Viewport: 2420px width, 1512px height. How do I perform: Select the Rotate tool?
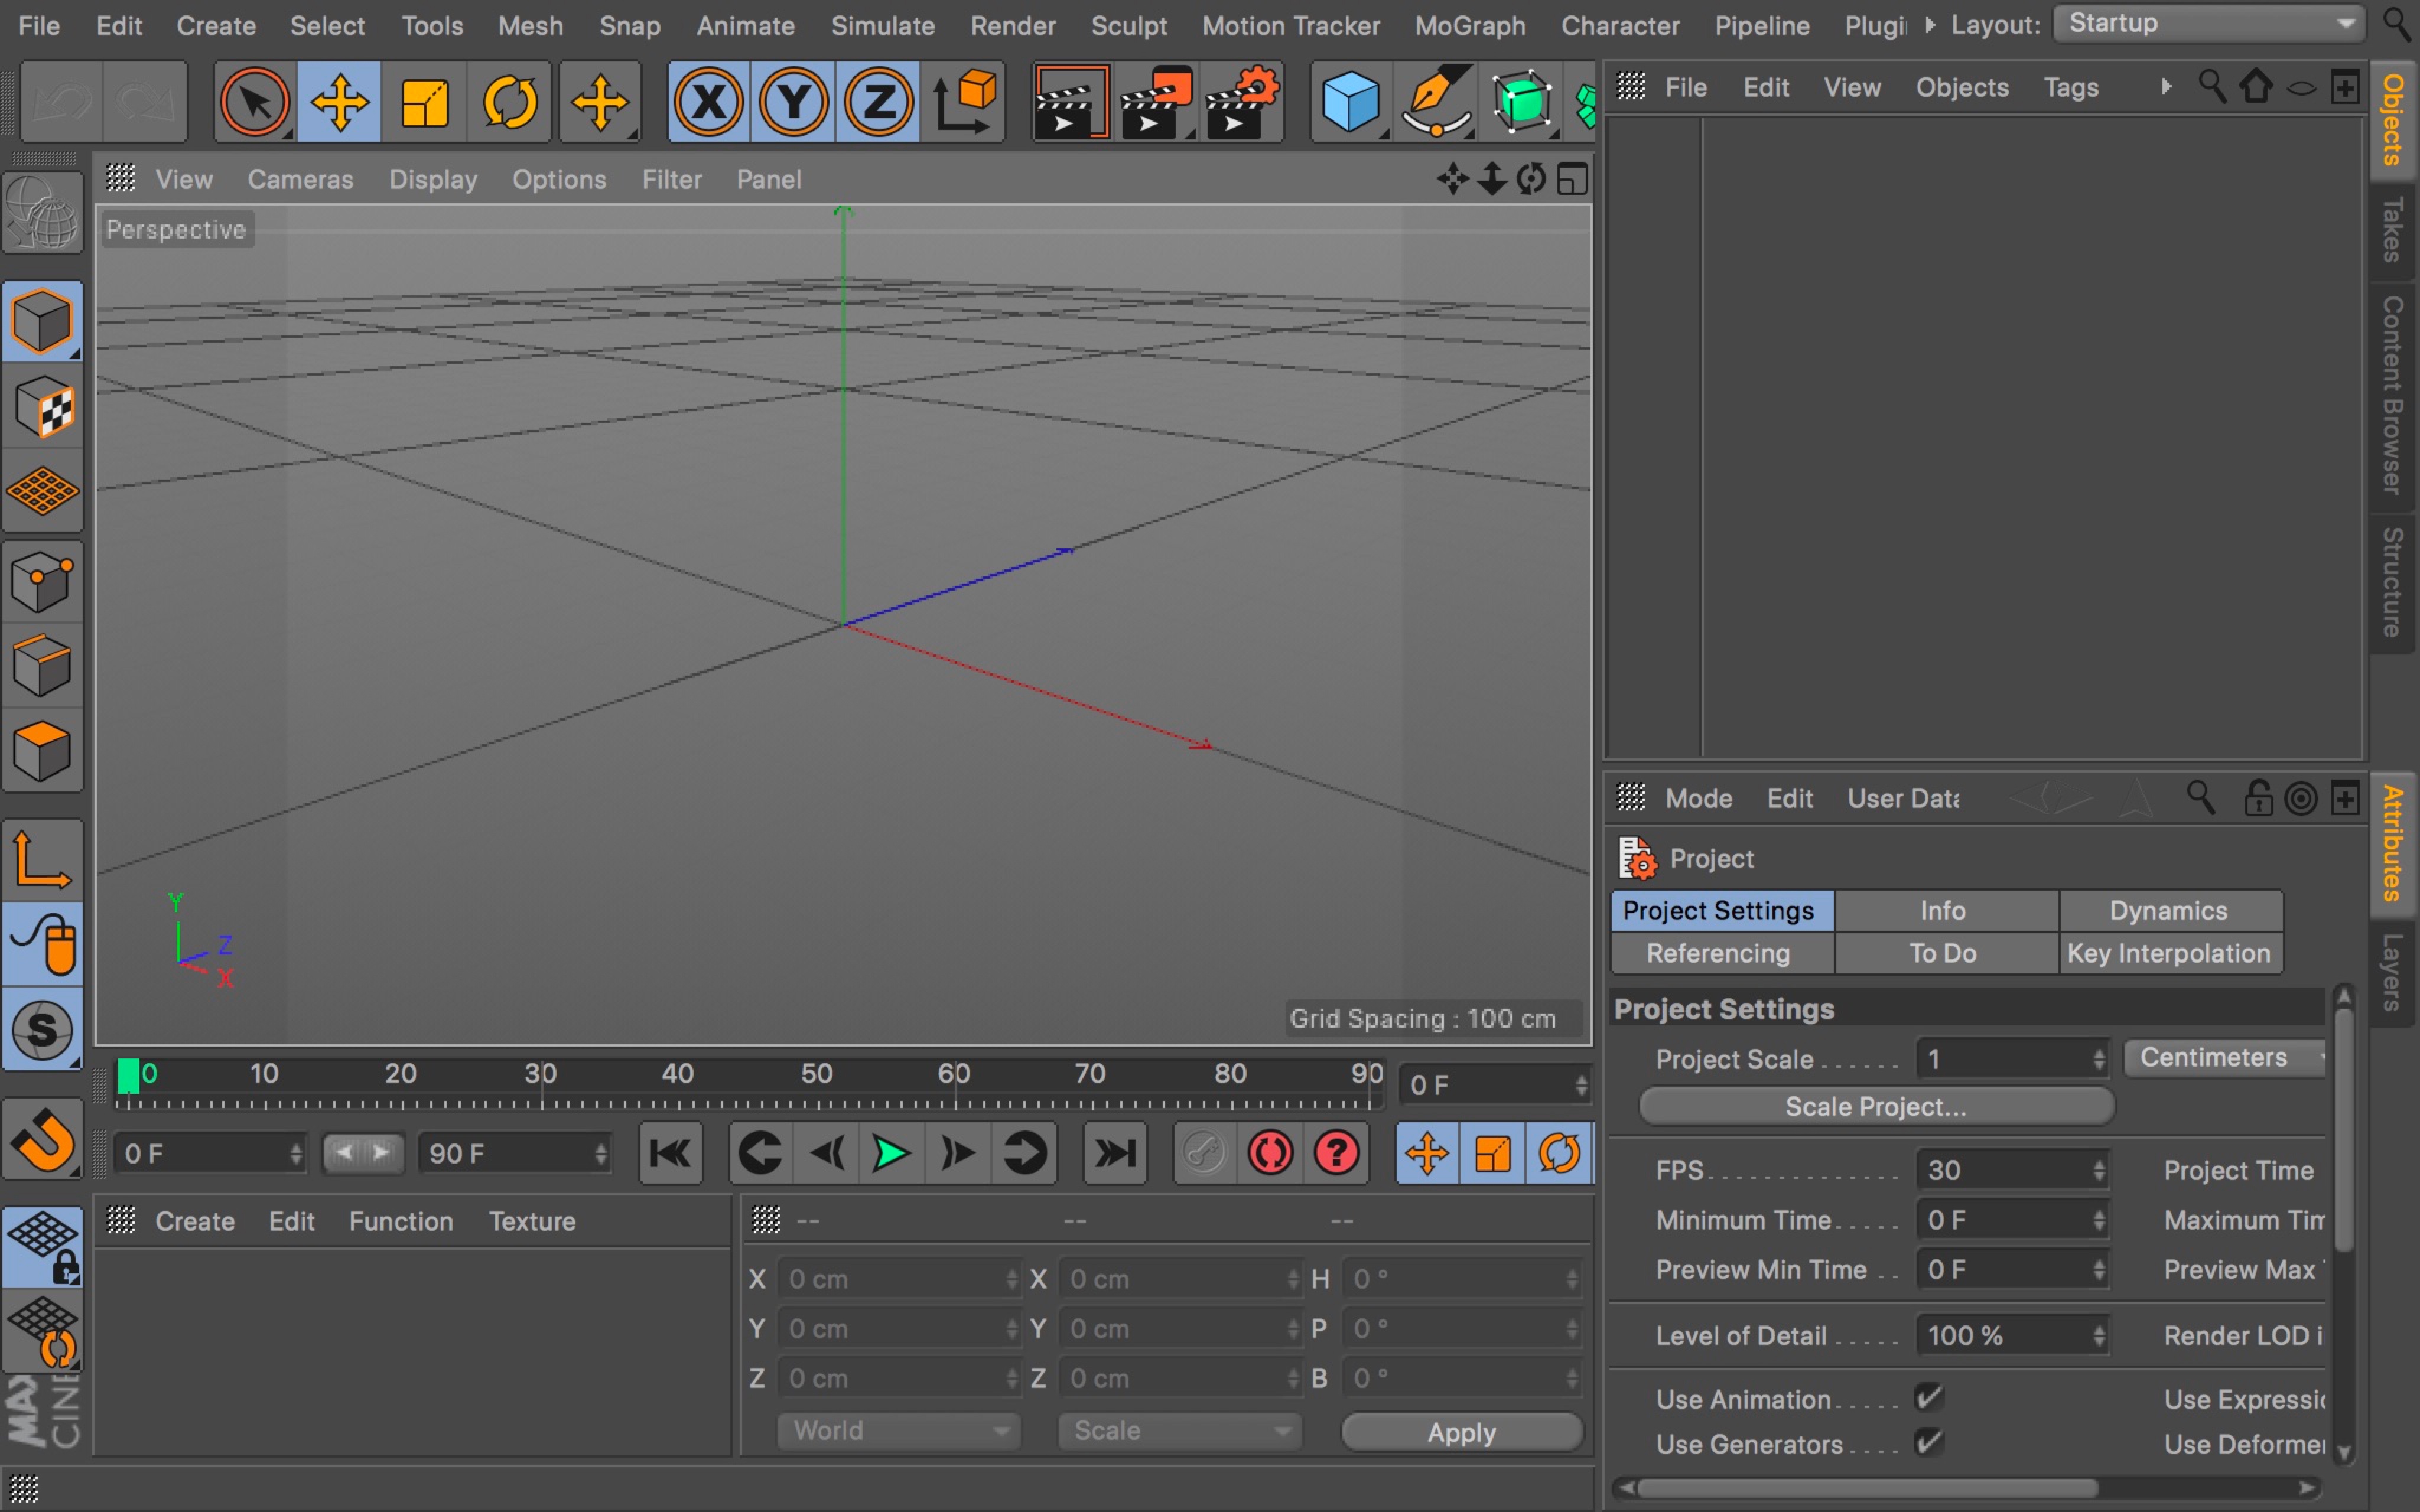[x=511, y=101]
